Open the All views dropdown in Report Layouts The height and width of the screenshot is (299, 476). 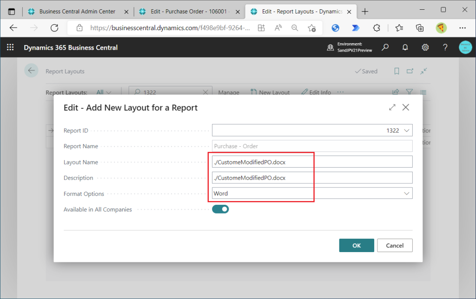pyautogui.click(x=104, y=92)
